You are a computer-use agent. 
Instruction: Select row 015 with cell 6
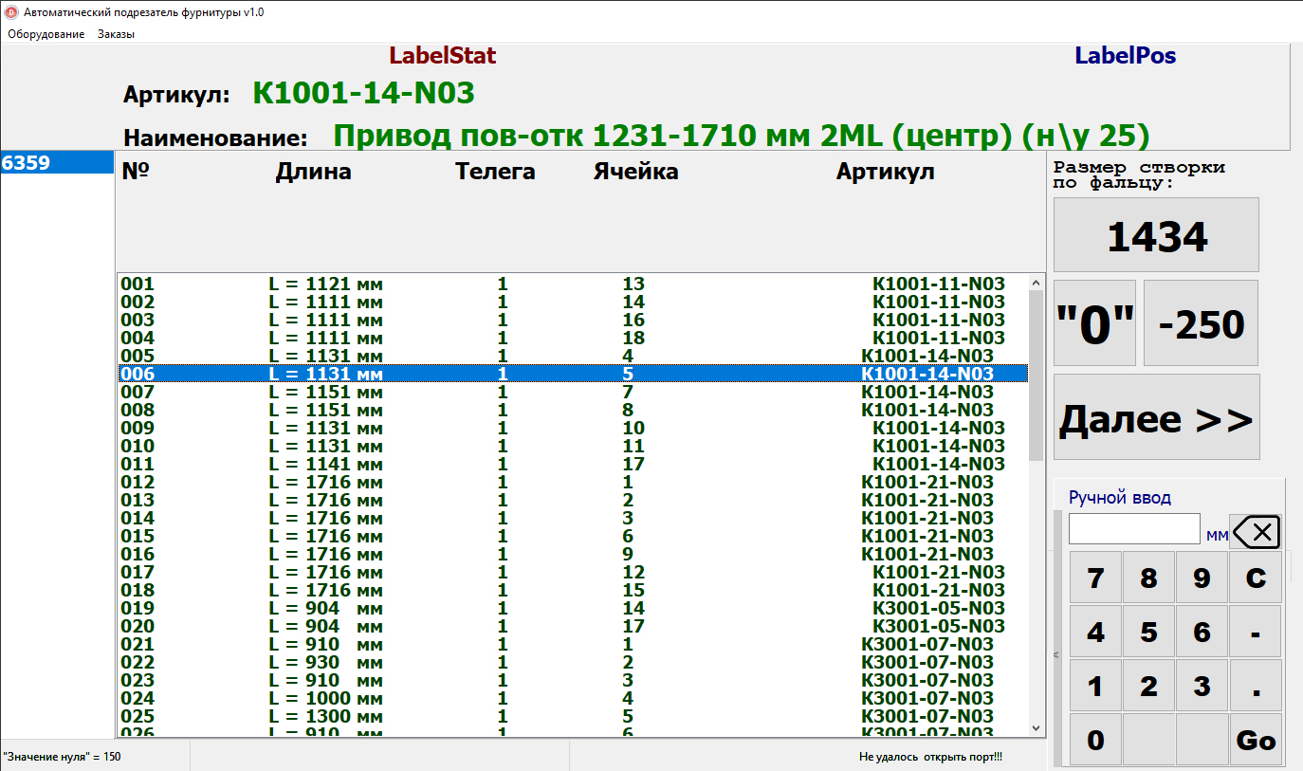click(573, 536)
